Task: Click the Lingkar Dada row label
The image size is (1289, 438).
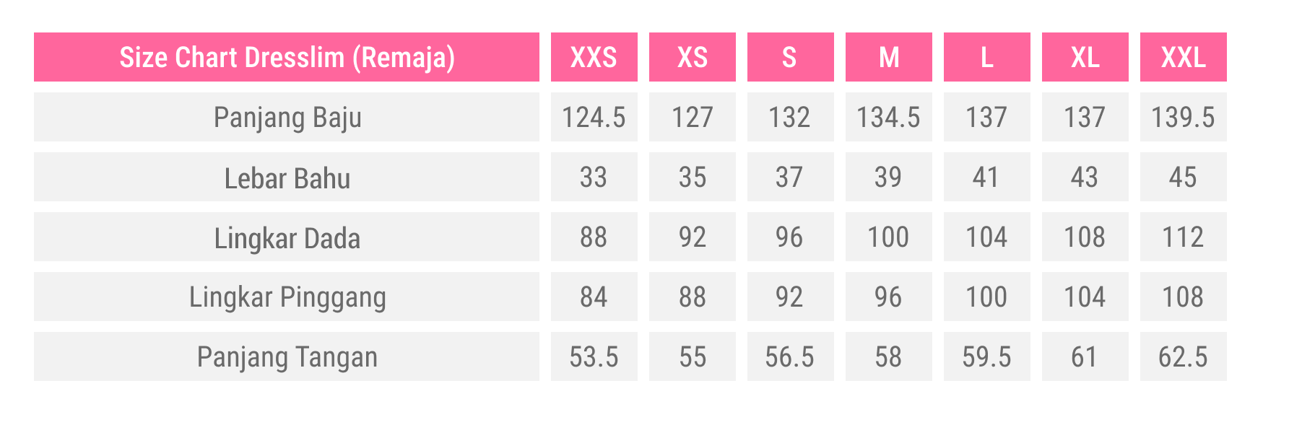Action: point(287,237)
